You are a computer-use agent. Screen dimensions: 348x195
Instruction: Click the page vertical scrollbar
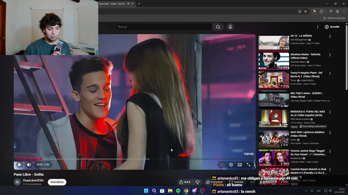tap(347, 57)
